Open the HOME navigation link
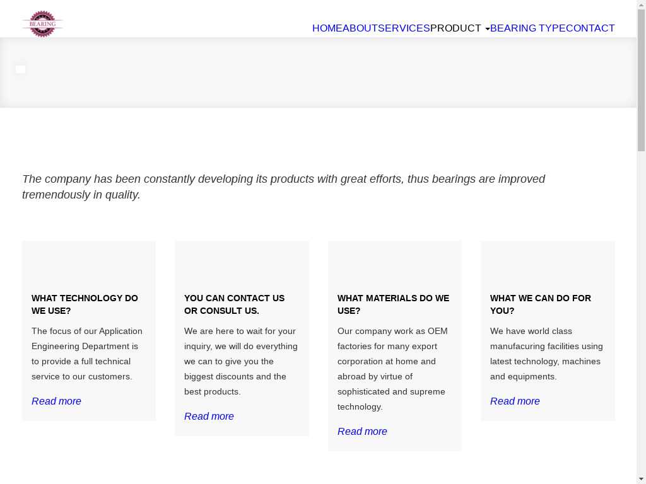 coord(327,28)
